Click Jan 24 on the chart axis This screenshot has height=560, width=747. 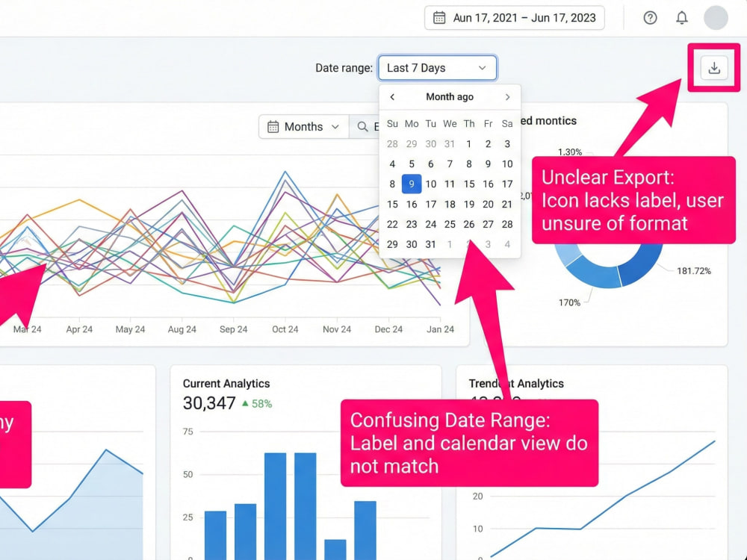point(440,329)
